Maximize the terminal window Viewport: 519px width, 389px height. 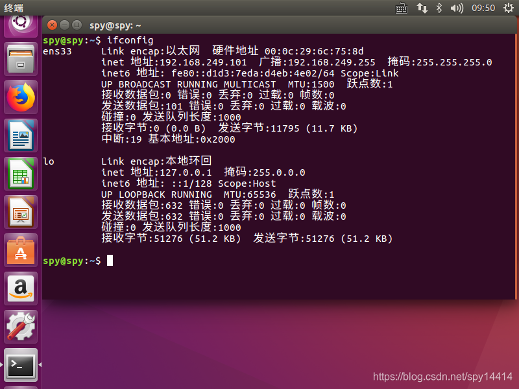click(77, 25)
